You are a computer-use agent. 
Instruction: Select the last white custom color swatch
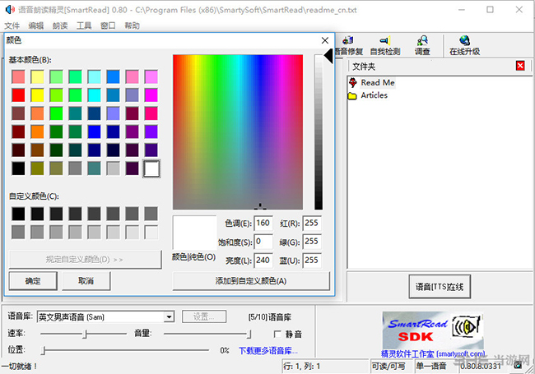[x=151, y=232]
